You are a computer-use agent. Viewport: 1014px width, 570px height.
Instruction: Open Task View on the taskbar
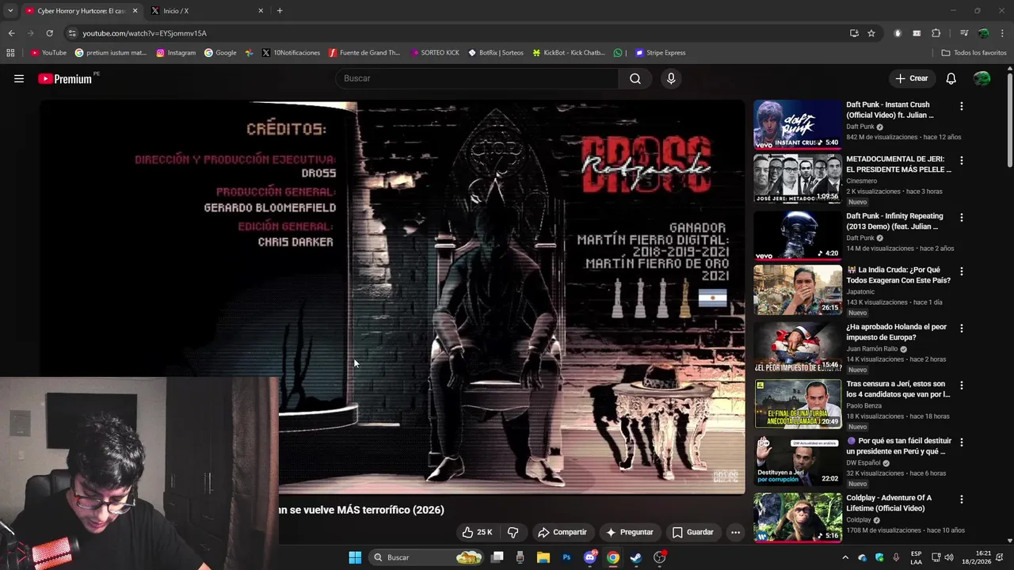pos(497,557)
